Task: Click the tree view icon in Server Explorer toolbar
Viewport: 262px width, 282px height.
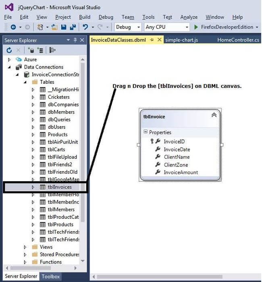Action: pyautogui.click(x=52, y=50)
